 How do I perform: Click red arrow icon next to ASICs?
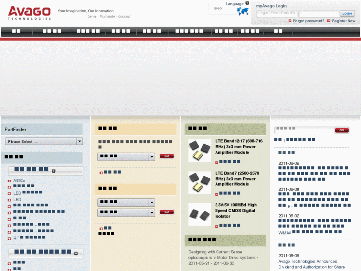(x=9, y=181)
